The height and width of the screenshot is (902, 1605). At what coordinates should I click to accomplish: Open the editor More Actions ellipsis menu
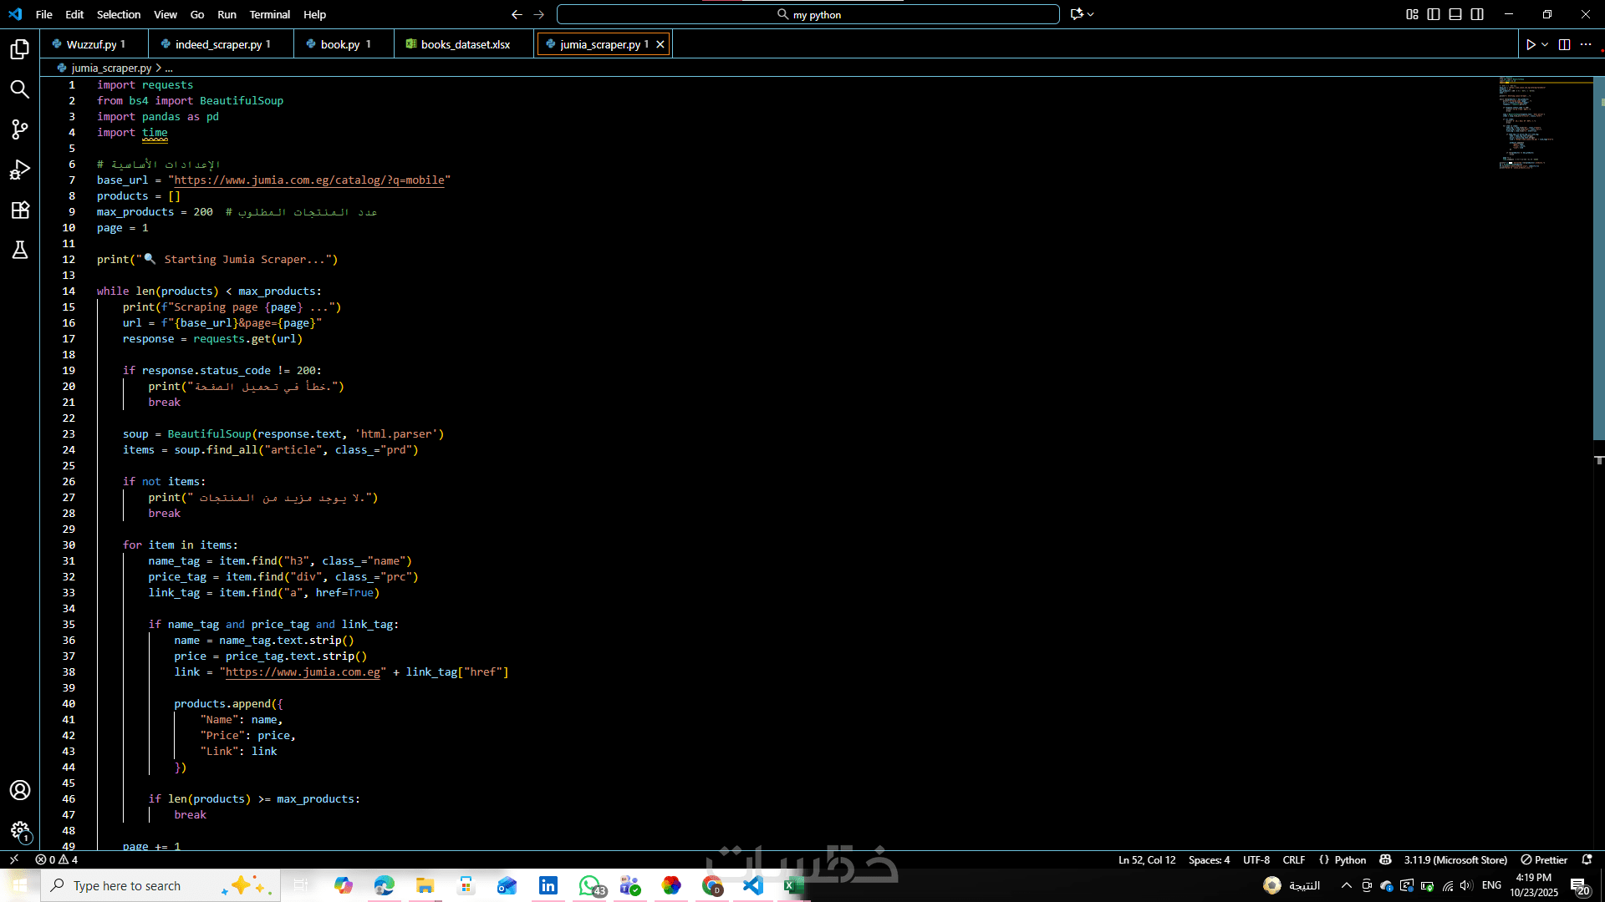pyautogui.click(x=1586, y=44)
